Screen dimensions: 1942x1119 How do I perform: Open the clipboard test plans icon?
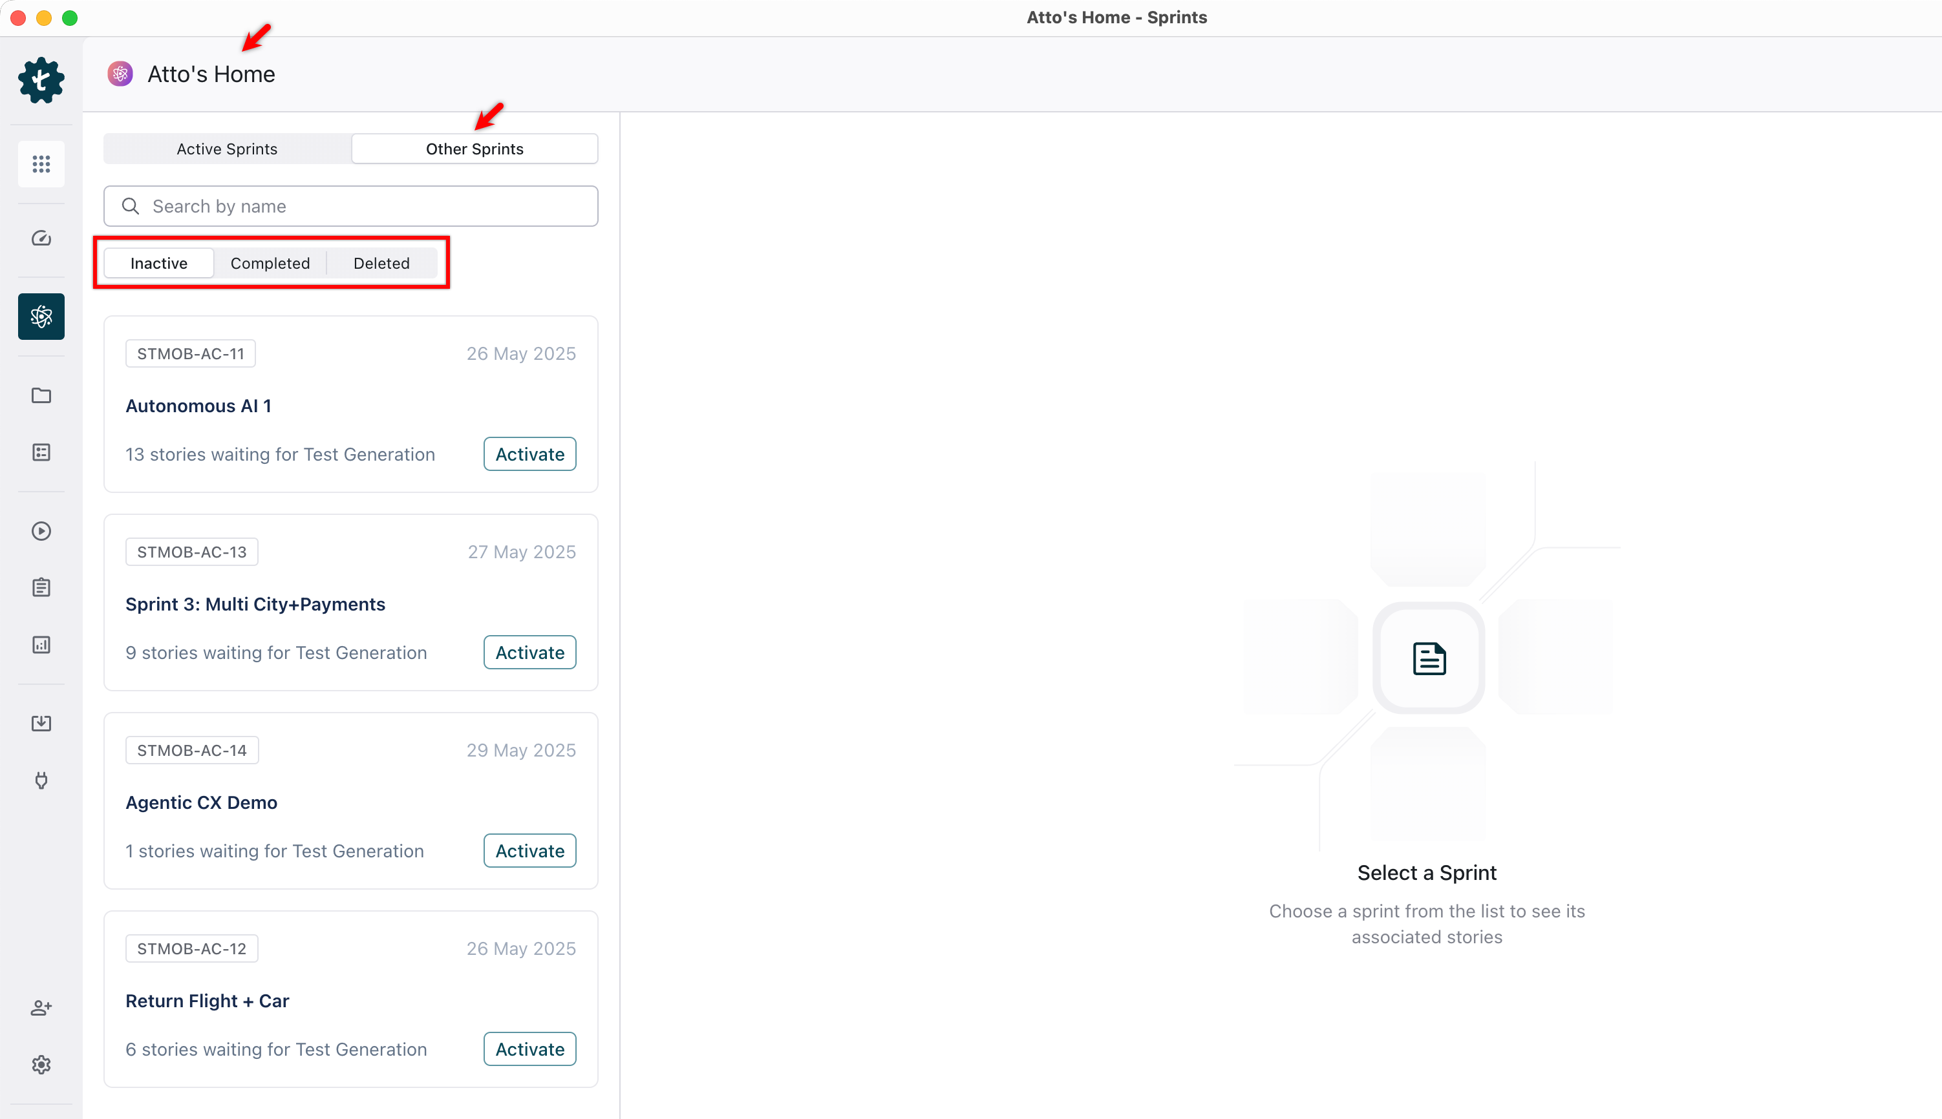(41, 588)
